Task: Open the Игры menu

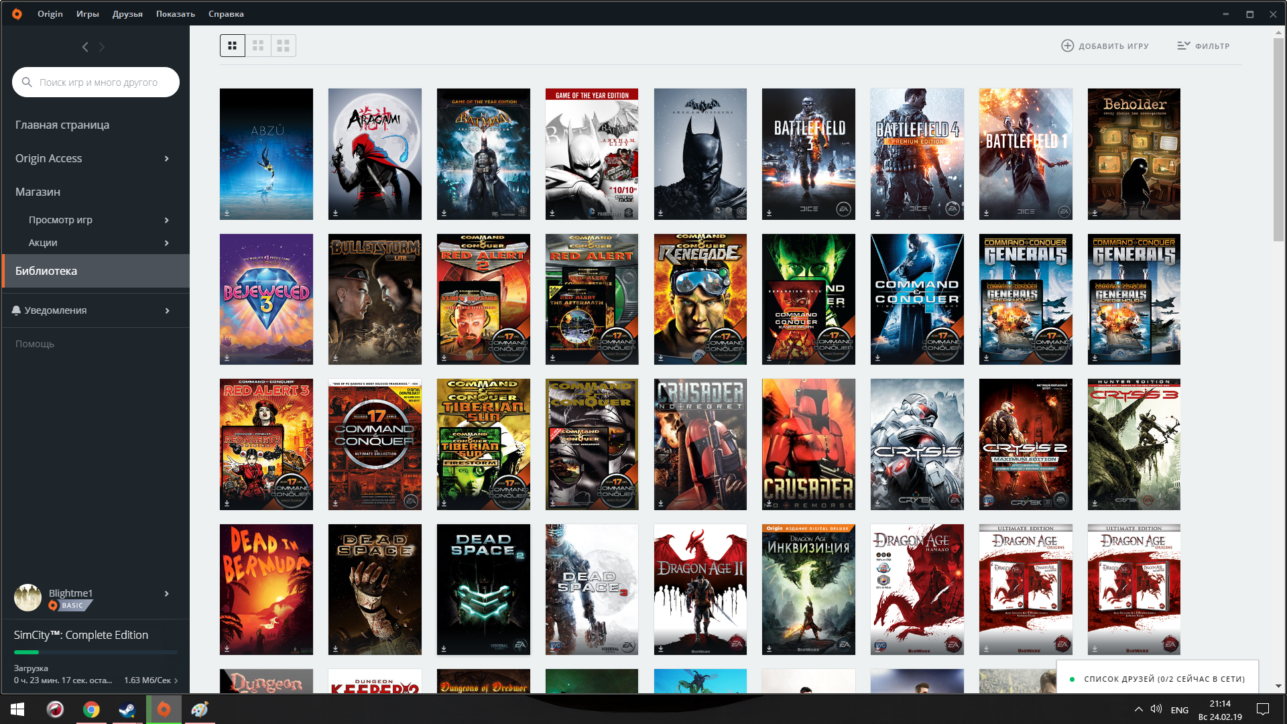Action: point(88,13)
